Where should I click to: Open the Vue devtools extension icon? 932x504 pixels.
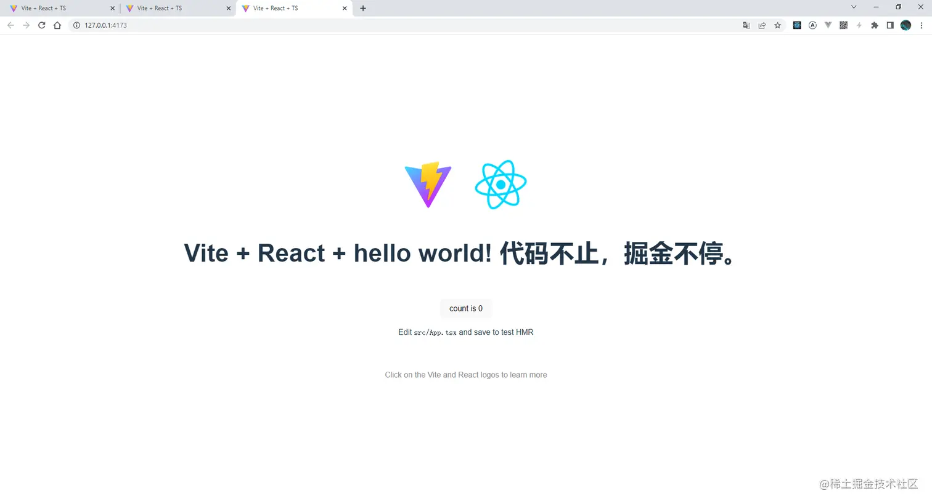coord(828,25)
